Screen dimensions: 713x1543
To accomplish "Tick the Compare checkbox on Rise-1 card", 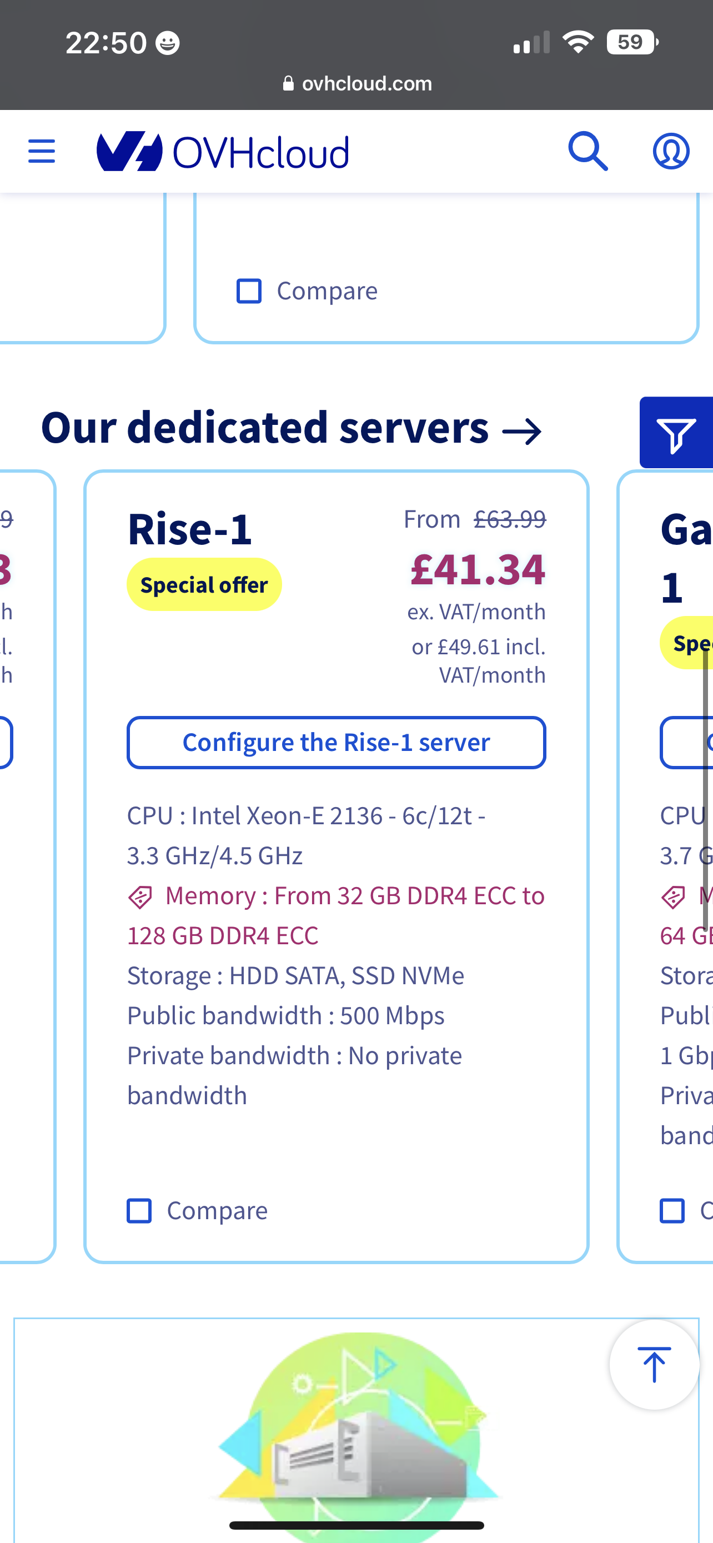I will click(x=139, y=1210).
